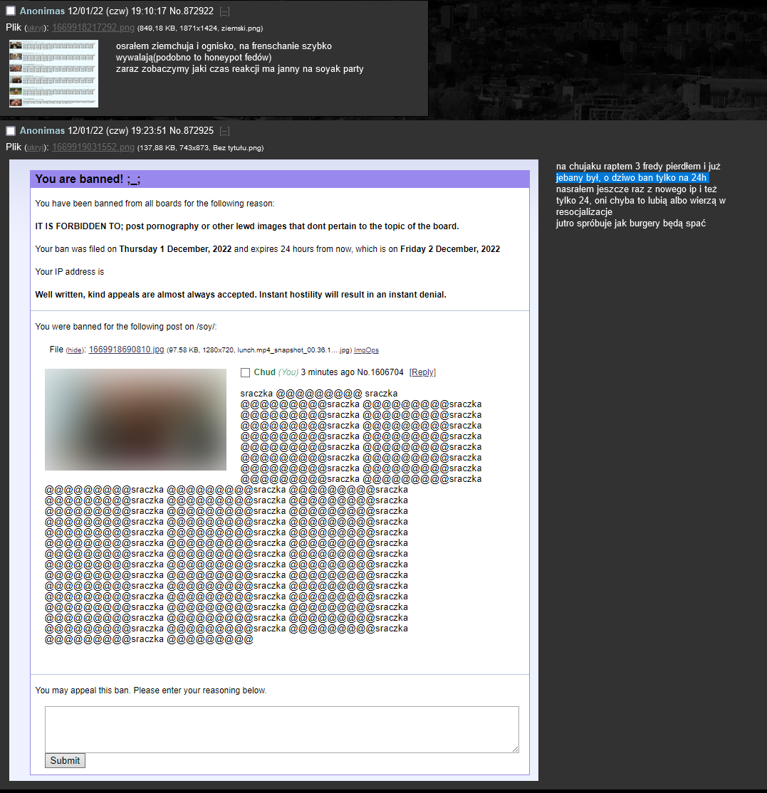This screenshot has width=767, height=793.
Task: Collapse post No.872922 with its [–] toggle
Action: pos(224,11)
